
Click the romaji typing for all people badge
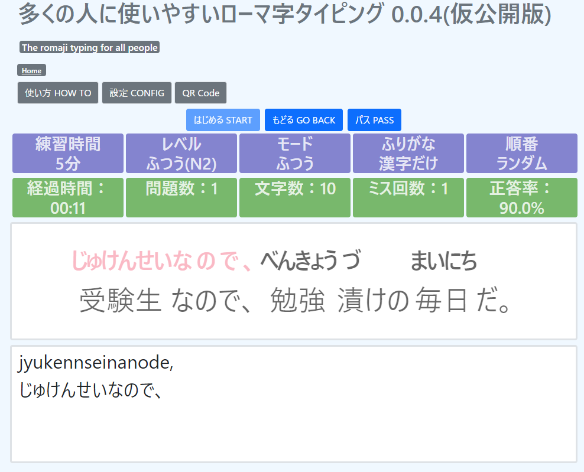89,47
